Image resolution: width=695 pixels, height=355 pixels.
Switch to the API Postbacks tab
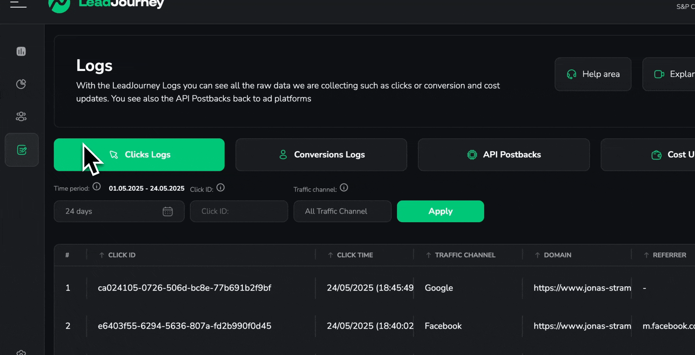(504, 154)
